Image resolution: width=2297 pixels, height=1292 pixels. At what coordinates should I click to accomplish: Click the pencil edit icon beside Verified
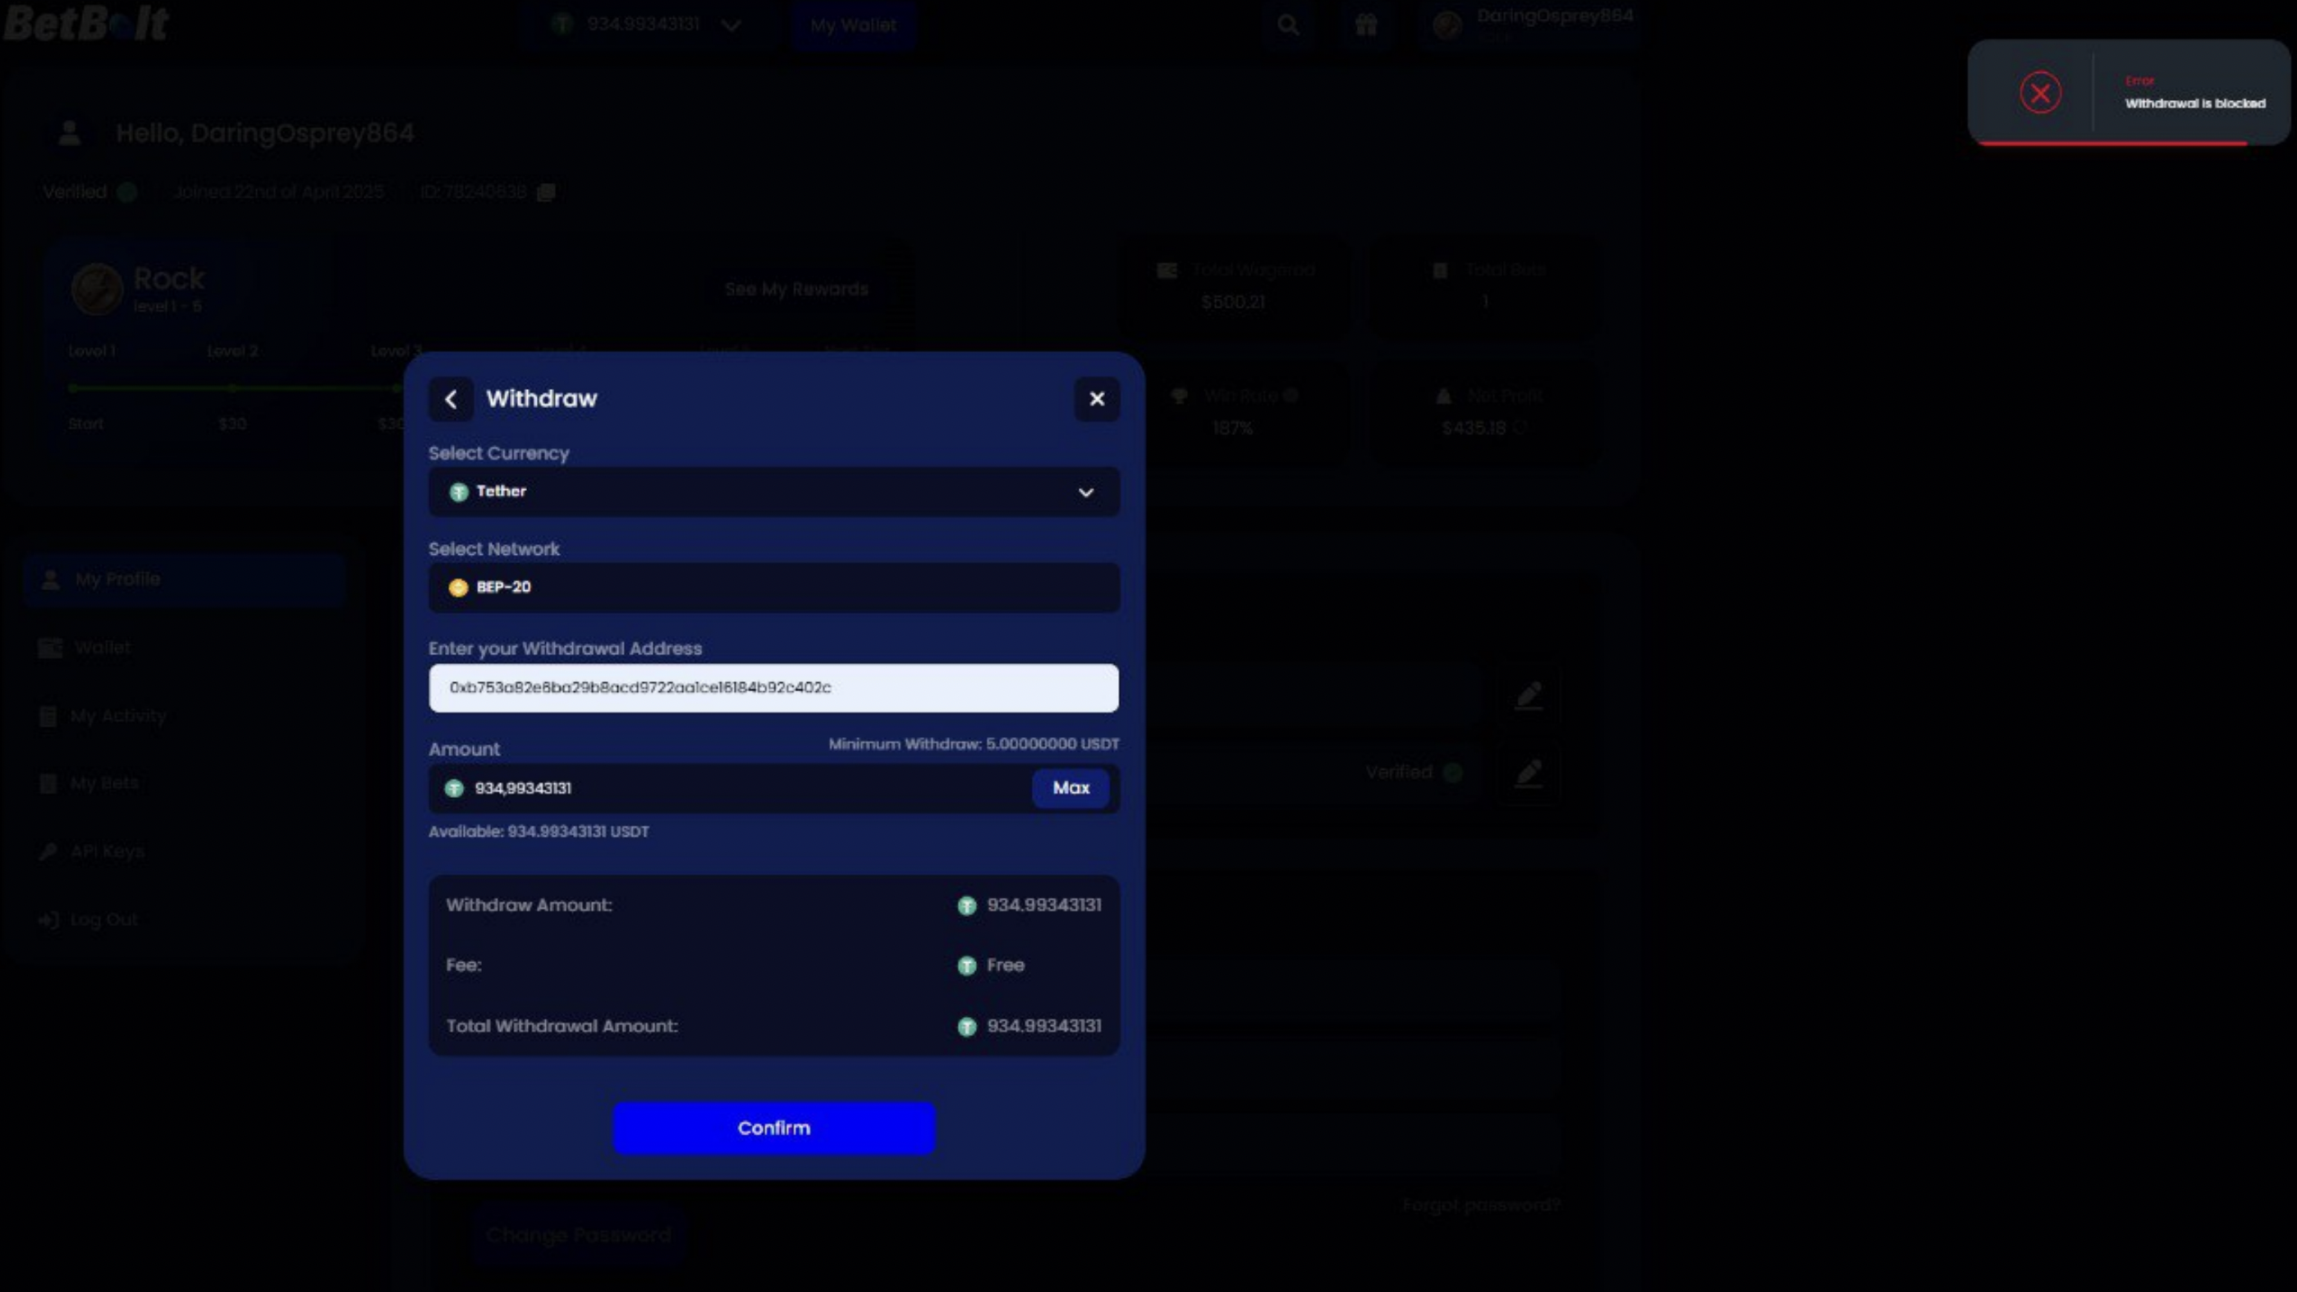coord(1529,772)
